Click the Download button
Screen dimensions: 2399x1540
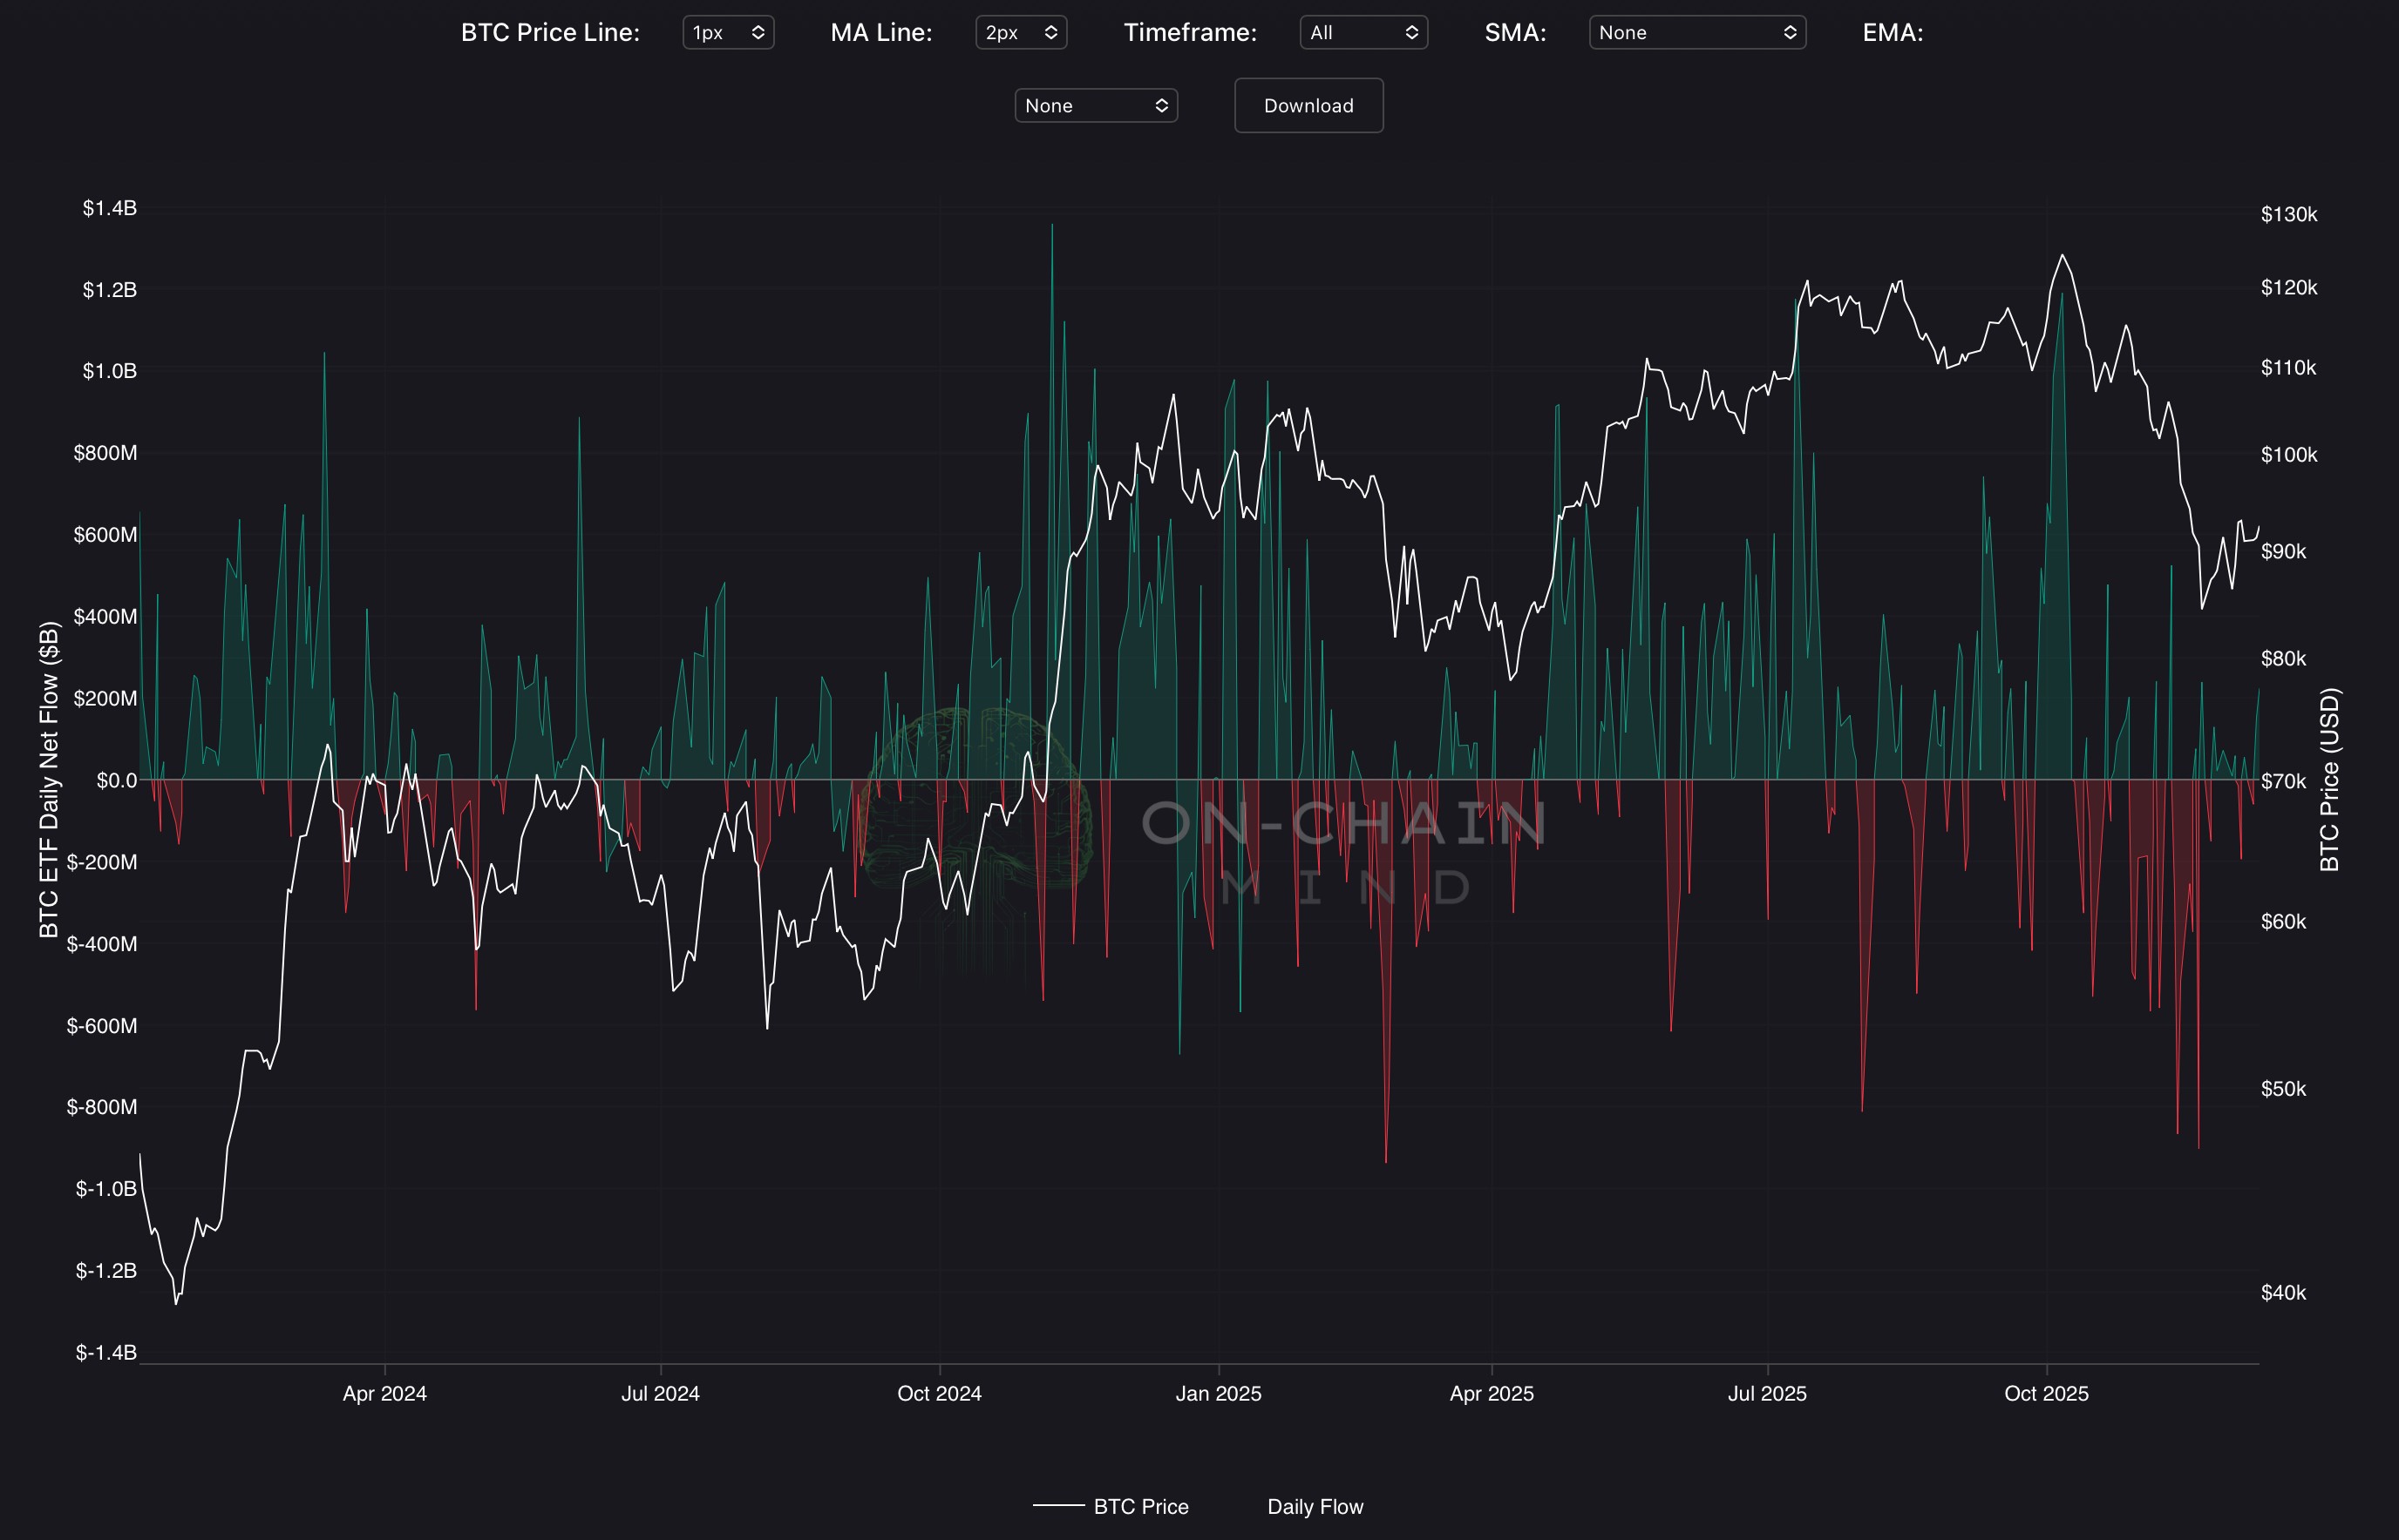click(1308, 105)
